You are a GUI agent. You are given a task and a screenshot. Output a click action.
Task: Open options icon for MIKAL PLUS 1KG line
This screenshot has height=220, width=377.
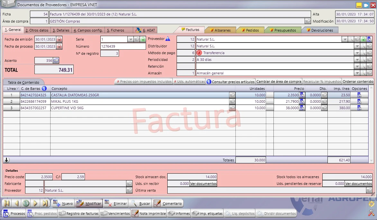[359, 101]
